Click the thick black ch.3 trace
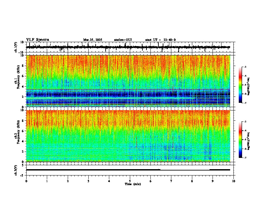The height and width of the screenshot is (203, 263). click(128, 170)
